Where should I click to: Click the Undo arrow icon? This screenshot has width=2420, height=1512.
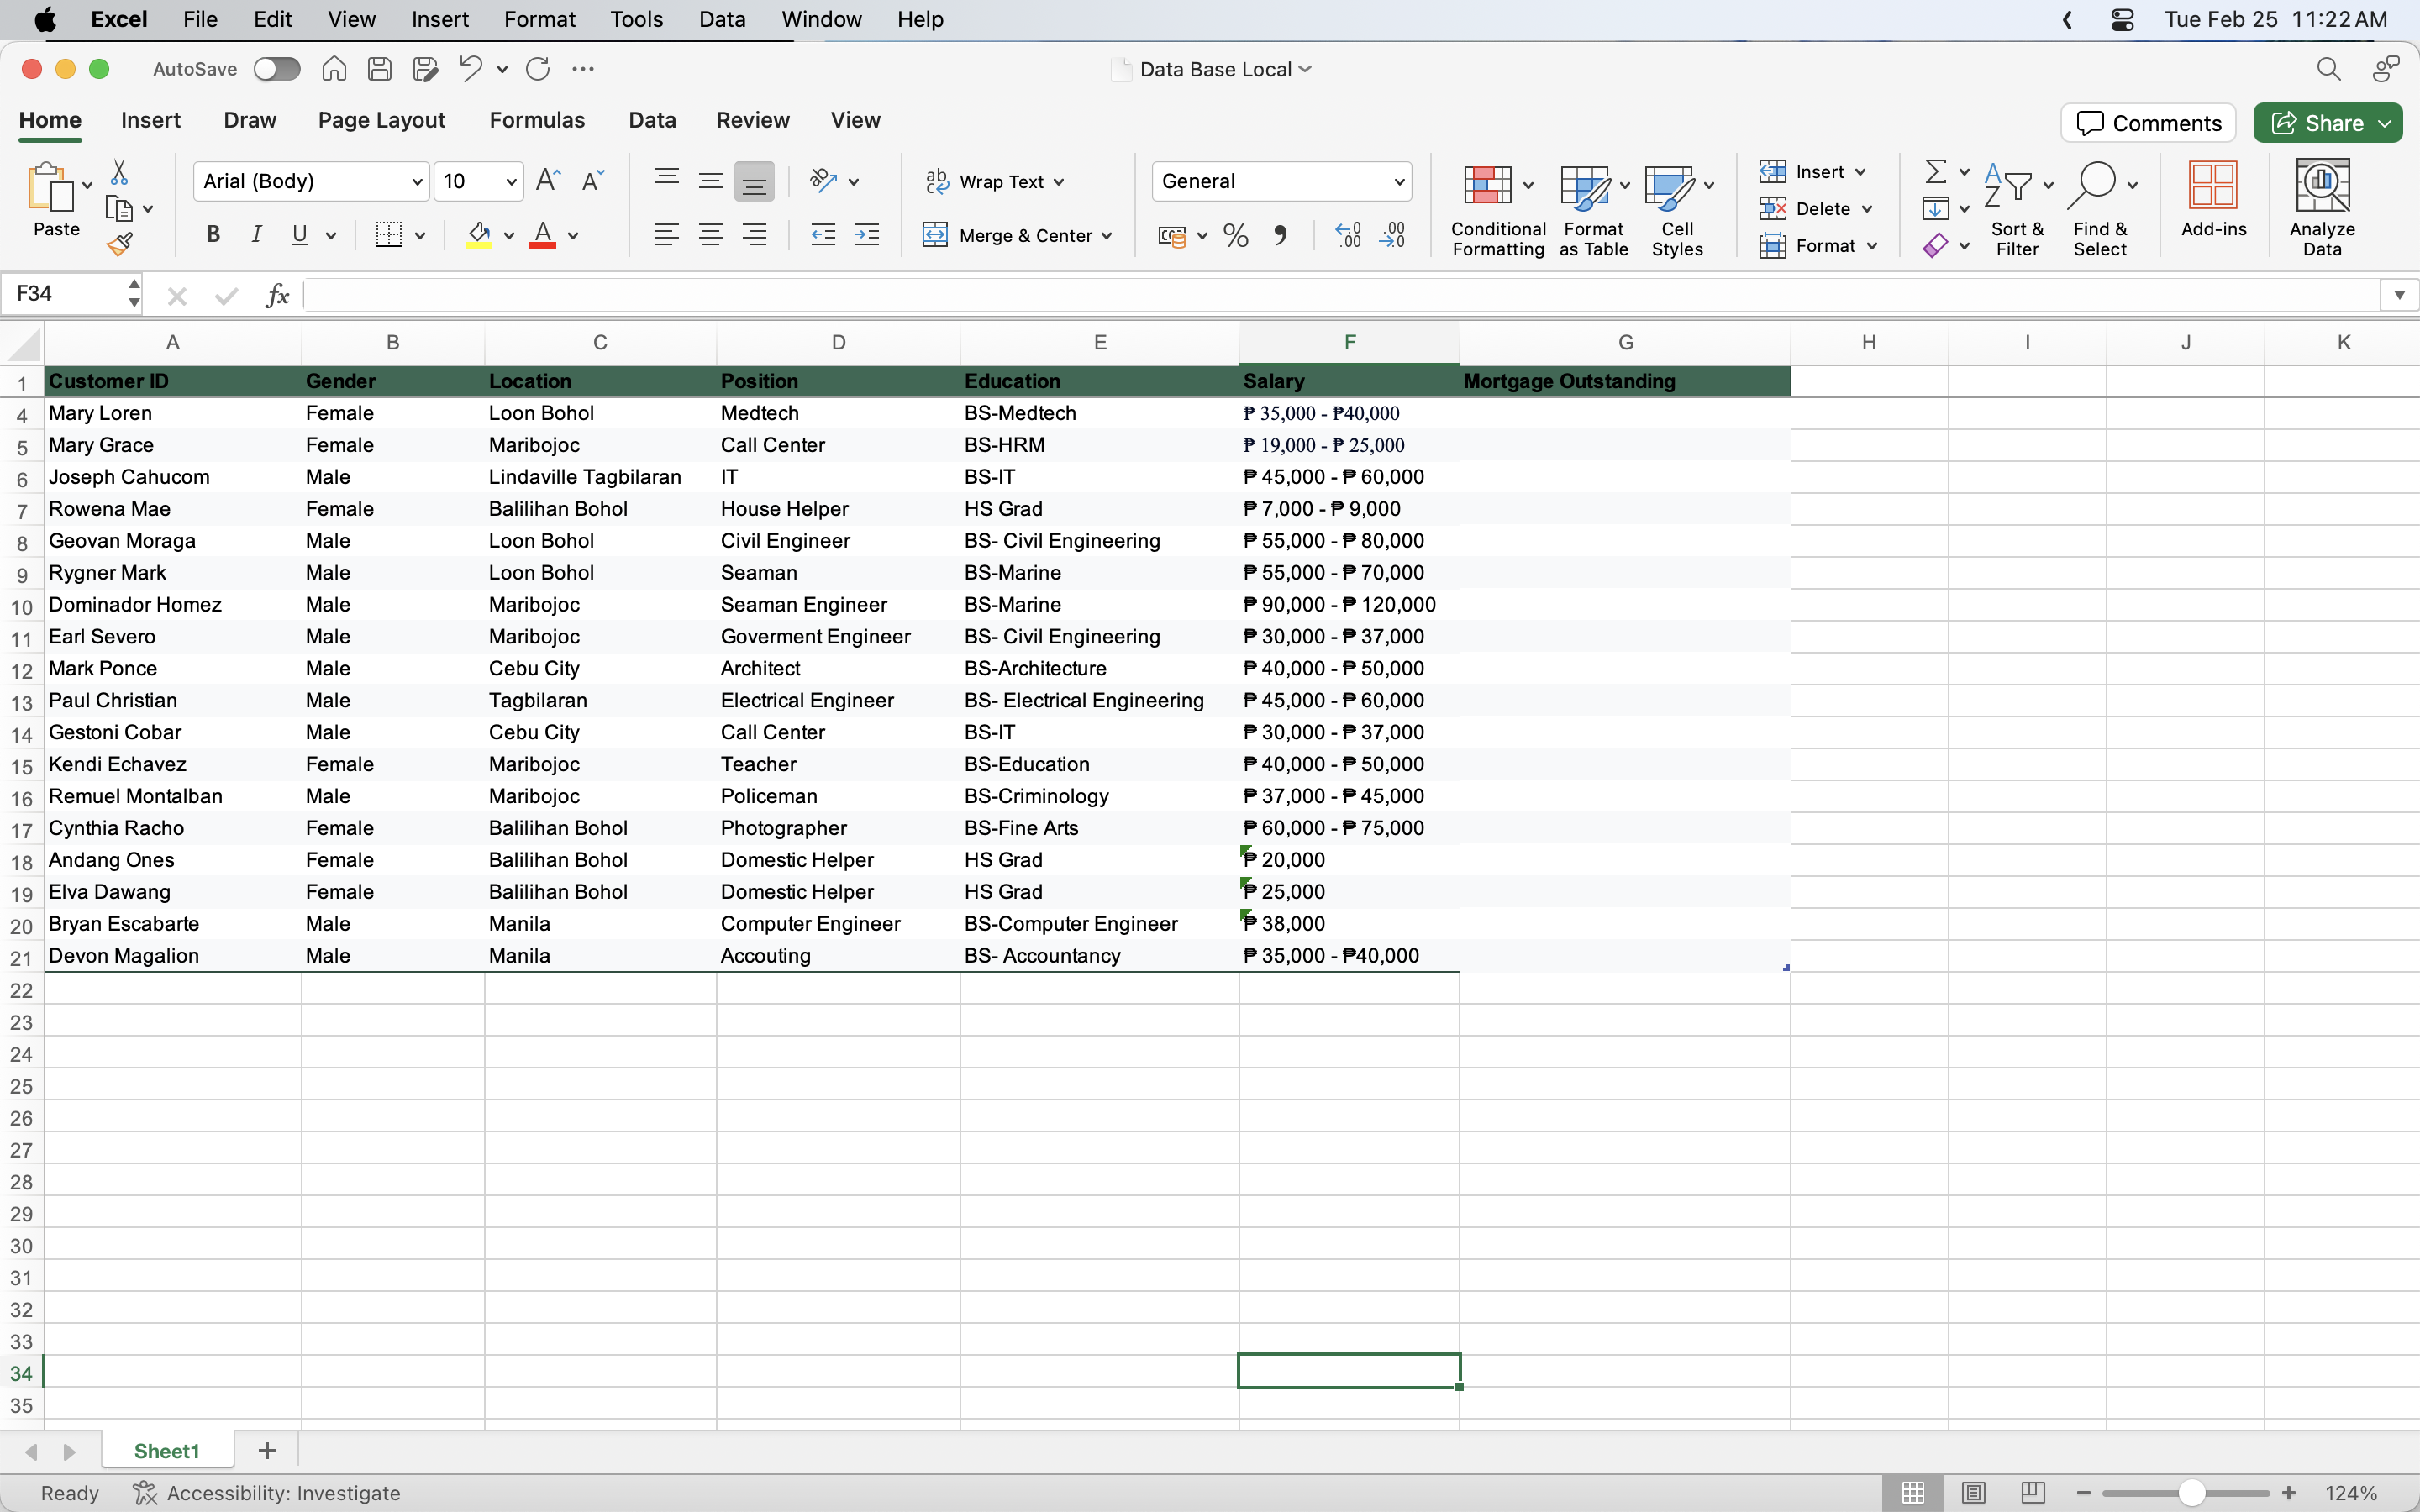coord(470,69)
